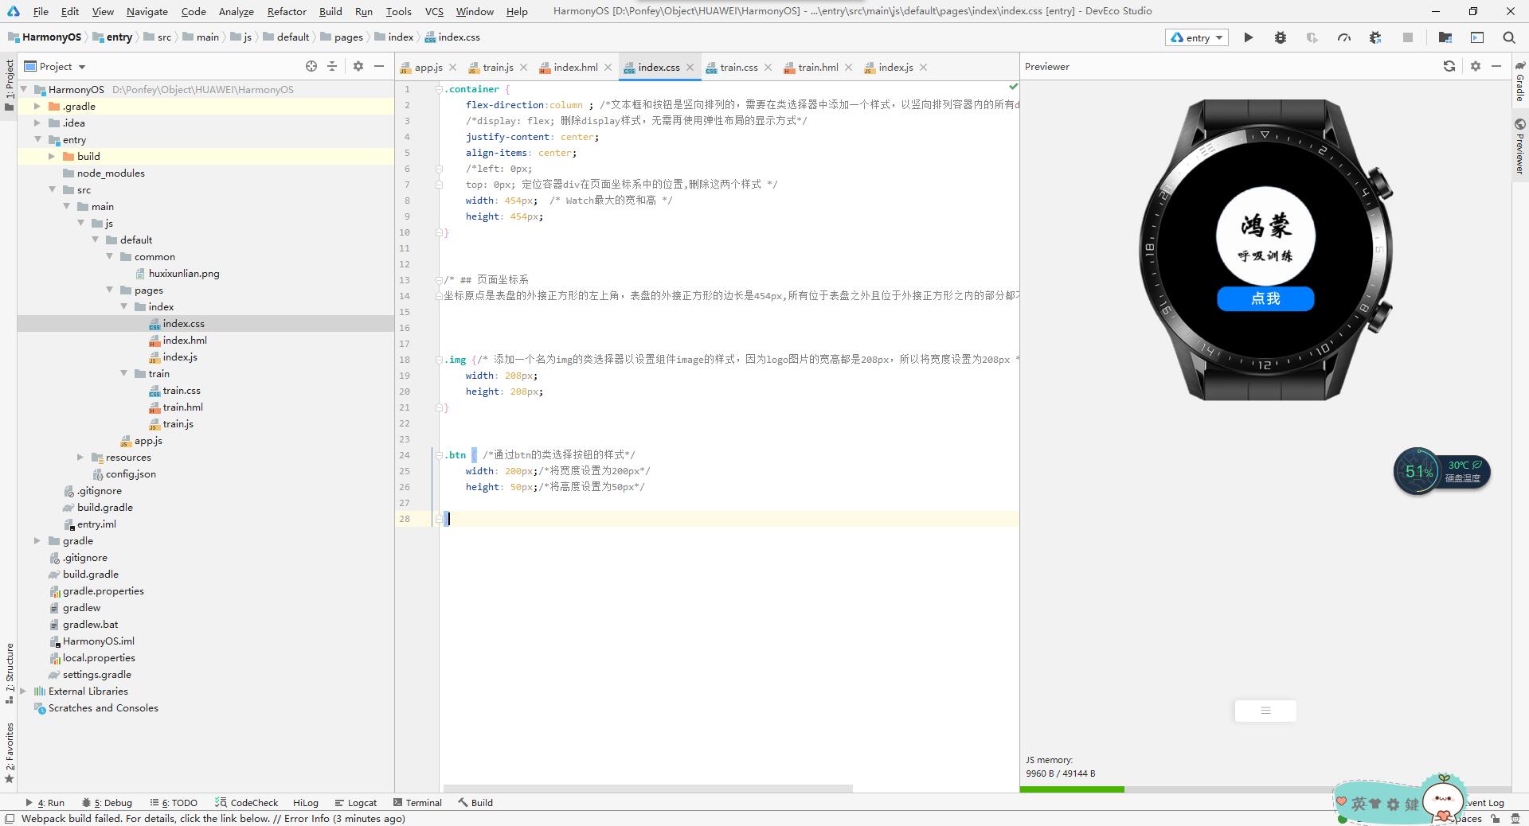The width and height of the screenshot is (1529, 826).
Task: Open Search Everywhere magnifier icon
Action: coord(1508,37)
